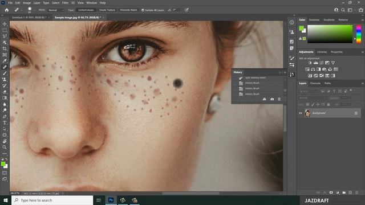Click the foreground green color swatch in toolbox
The width and height of the screenshot is (365, 205).
tap(3, 164)
